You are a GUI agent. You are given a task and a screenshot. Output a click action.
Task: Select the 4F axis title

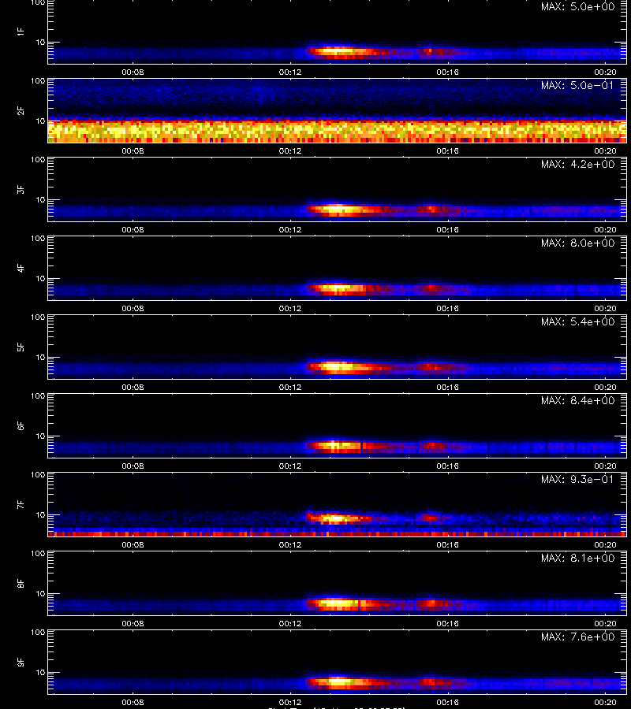coord(21,268)
